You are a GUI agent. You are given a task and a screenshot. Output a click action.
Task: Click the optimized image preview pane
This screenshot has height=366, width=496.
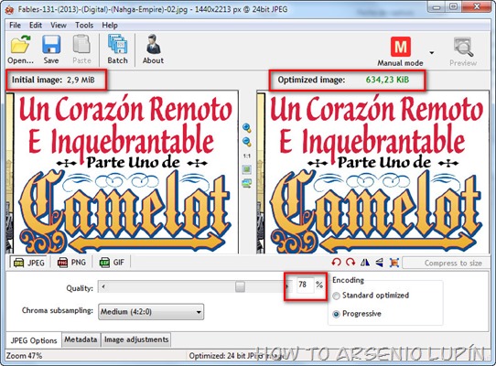[x=372, y=172]
